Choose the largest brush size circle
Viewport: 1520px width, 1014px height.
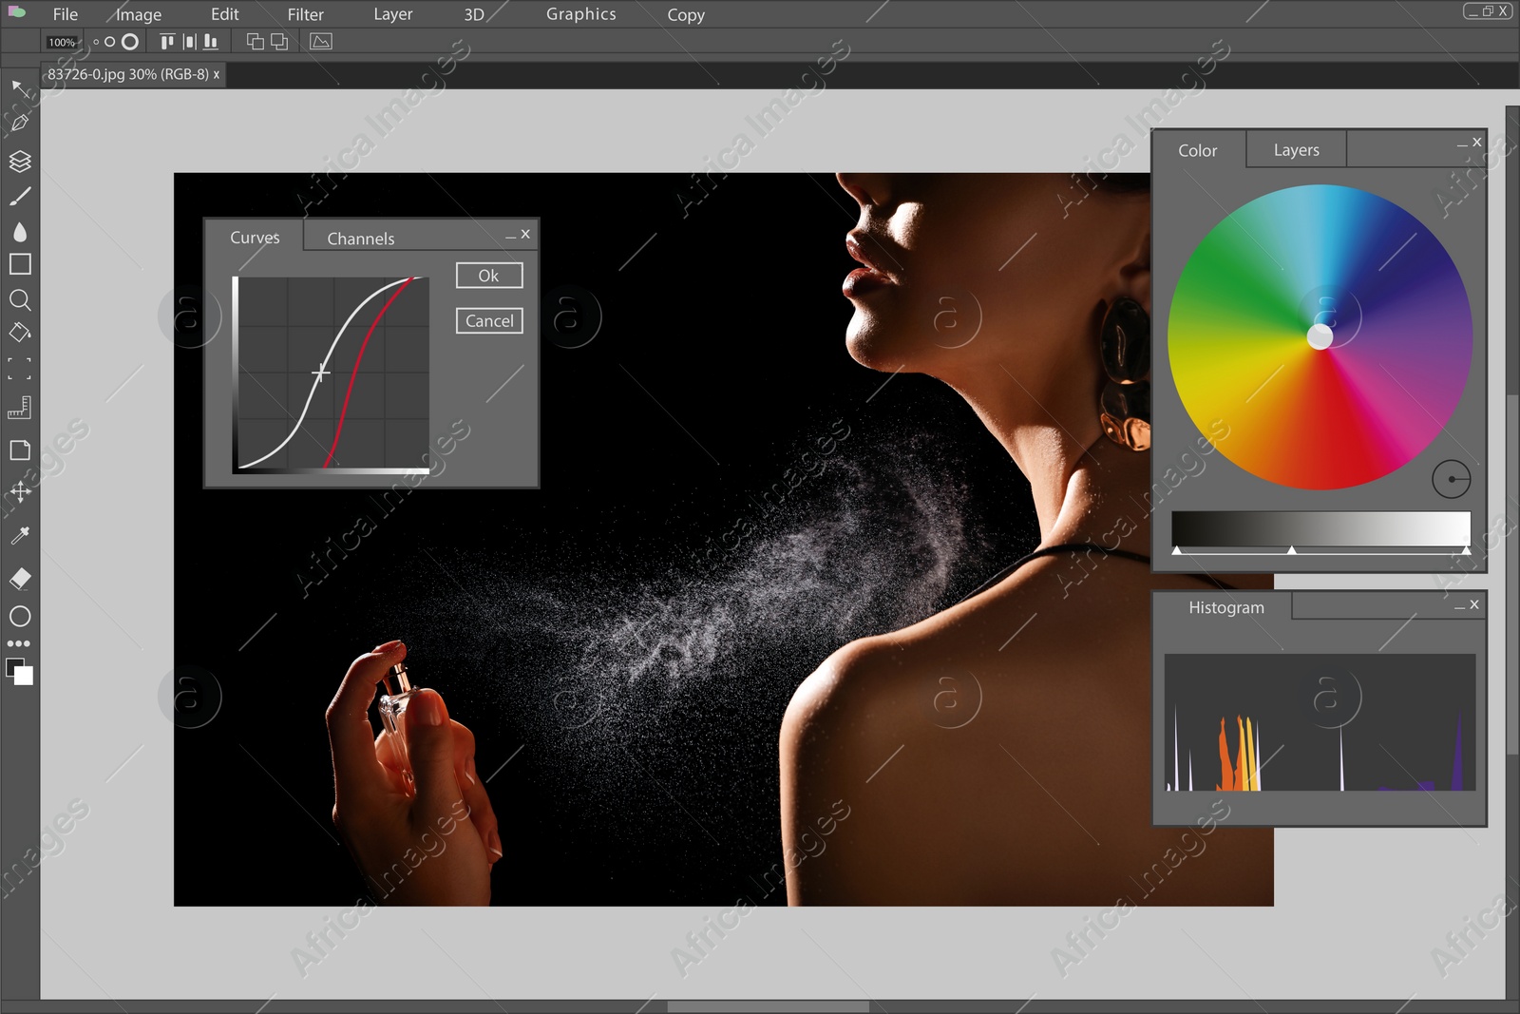click(x=130, y=42)
